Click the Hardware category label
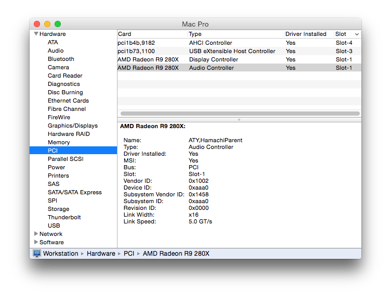This screenshot has width=391, height=300. click(53, 34)
